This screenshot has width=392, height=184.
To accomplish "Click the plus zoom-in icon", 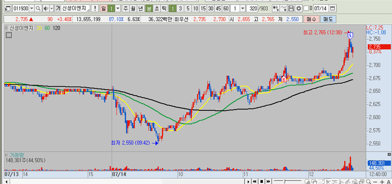I will [x=382, y=182].
